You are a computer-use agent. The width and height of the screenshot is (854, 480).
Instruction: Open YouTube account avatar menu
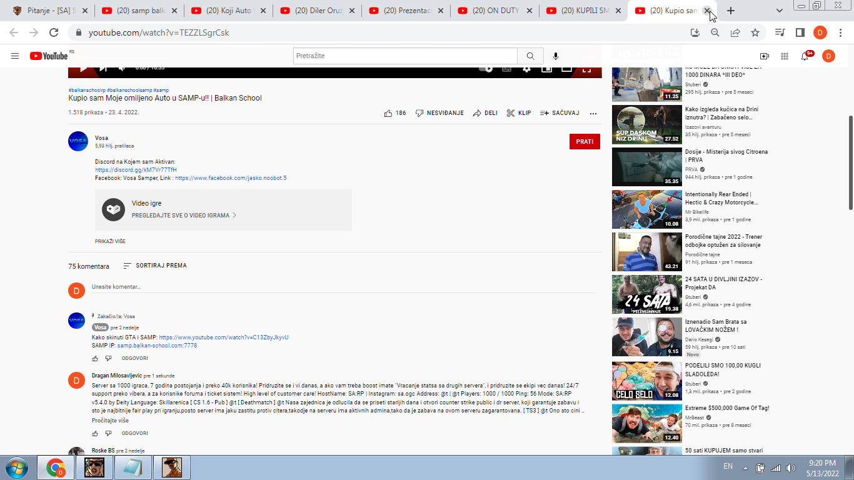pyautogui.click(x=828, y=56)
